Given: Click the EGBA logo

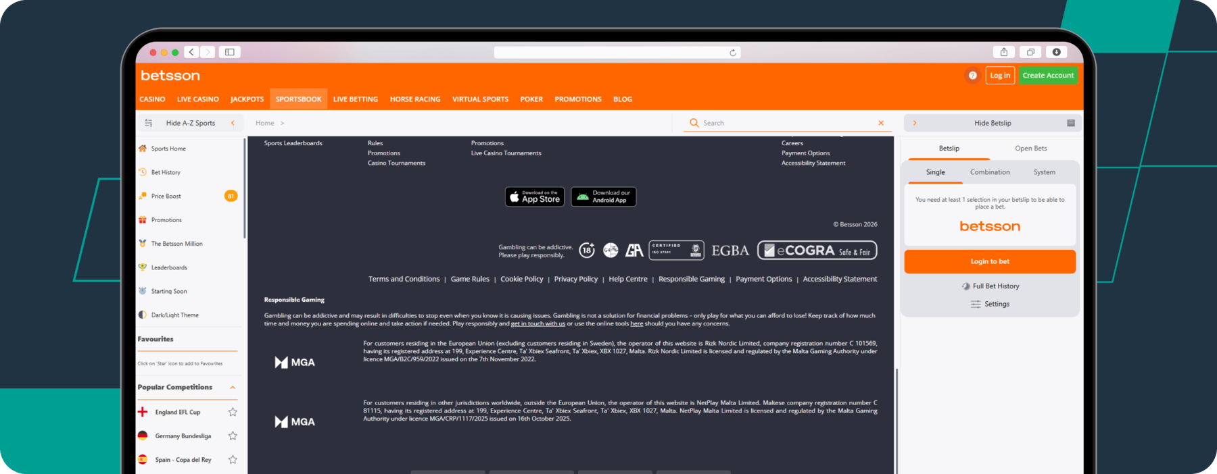Looking at the screenshot, I should [730, 251].
